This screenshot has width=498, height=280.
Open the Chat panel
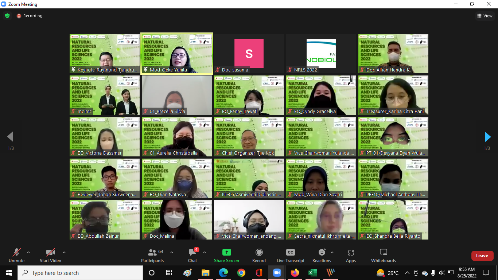click(x=192, y=253)
